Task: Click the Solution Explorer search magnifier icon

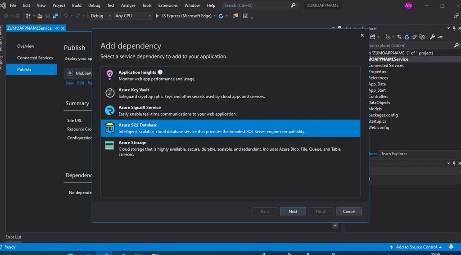Action: (x=456, y=45)
